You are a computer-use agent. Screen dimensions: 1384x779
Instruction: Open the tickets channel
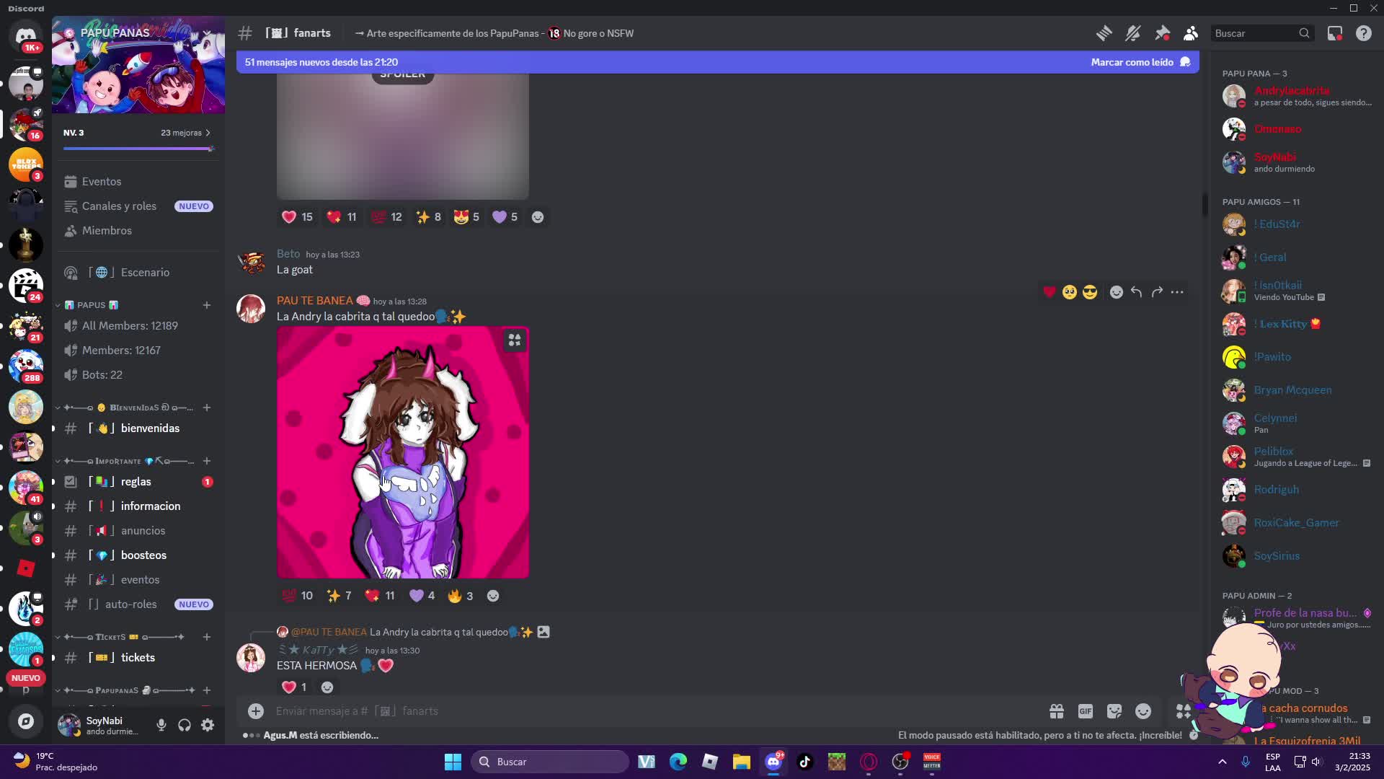(138, 658)
